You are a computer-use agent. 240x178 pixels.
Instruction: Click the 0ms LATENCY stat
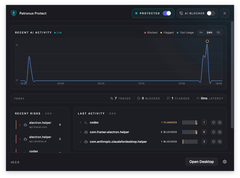pos(210,98)
